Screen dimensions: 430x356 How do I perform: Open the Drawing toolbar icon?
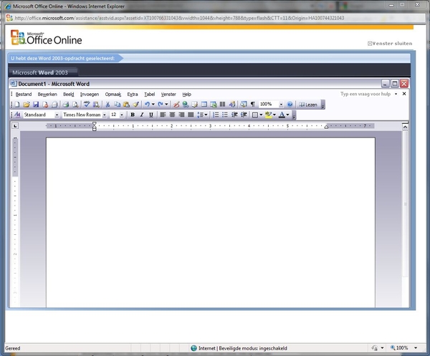(x=232, y=105)
